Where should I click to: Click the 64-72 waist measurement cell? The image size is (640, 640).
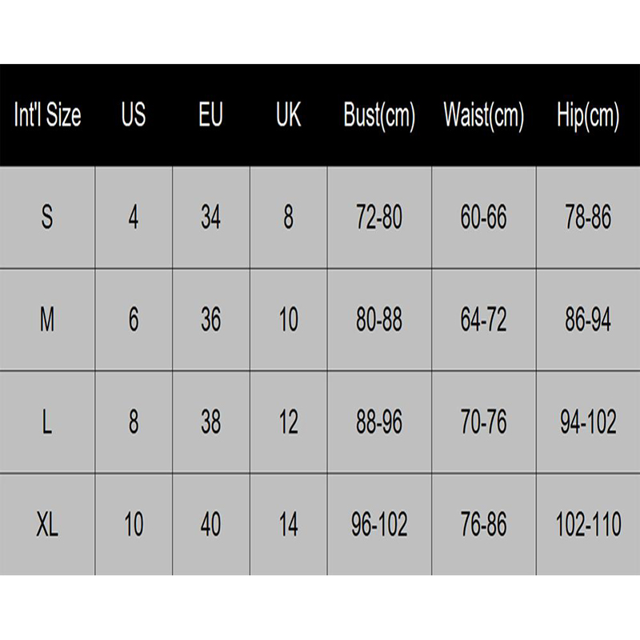pos(483,320)
